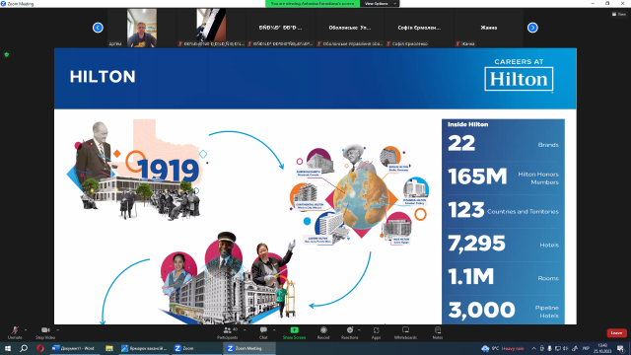
Task: Leave the meeting with the red button
Action: [x=616, y=333]
